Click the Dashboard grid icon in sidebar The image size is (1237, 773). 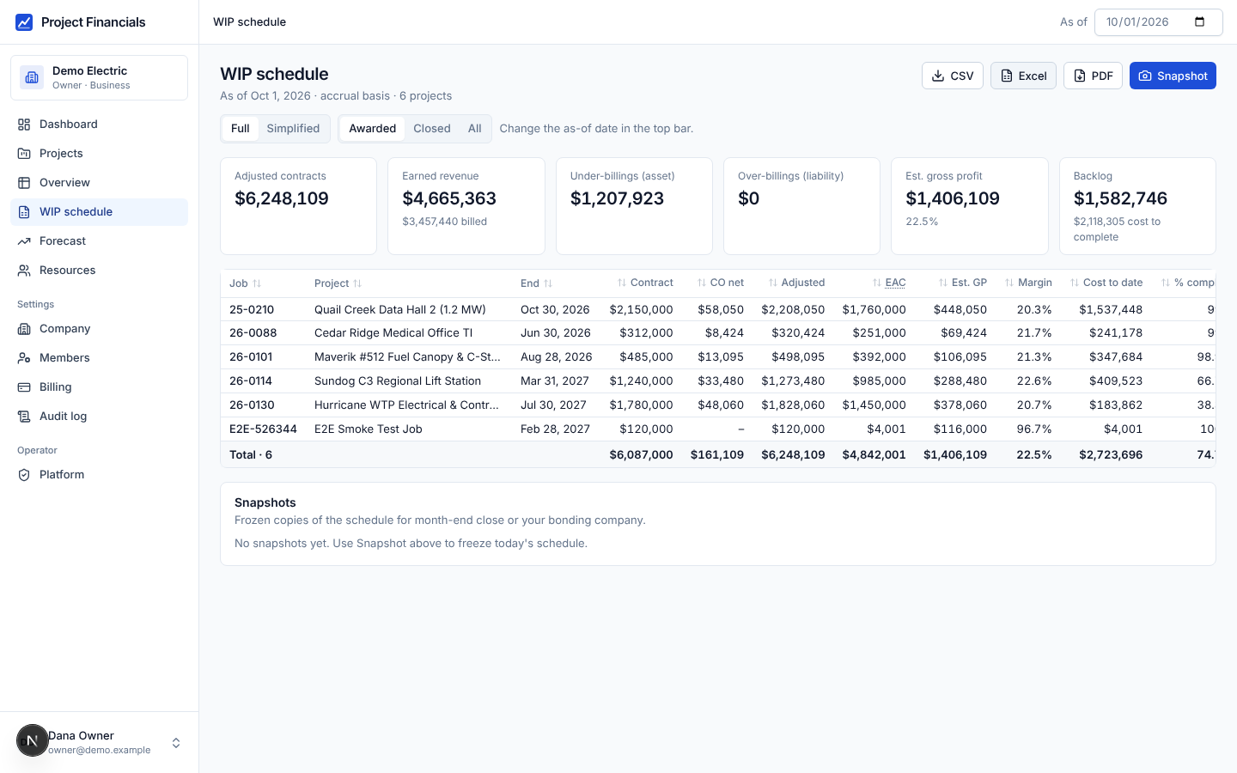(24, 125)
